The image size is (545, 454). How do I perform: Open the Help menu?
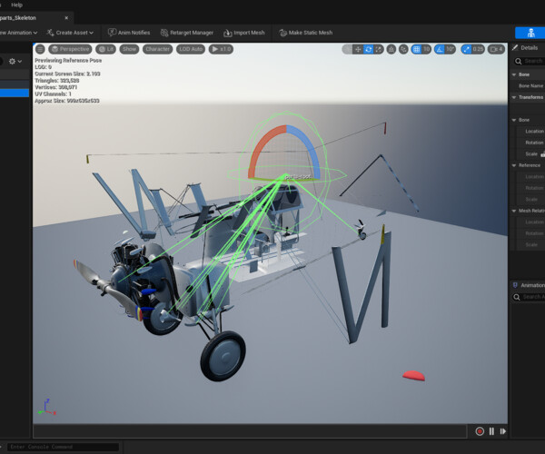click(16, 5)
